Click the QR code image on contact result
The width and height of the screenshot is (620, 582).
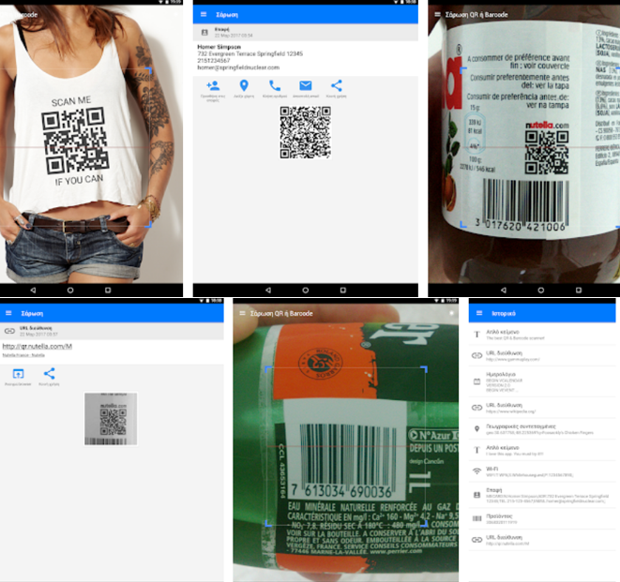point(306,132)
